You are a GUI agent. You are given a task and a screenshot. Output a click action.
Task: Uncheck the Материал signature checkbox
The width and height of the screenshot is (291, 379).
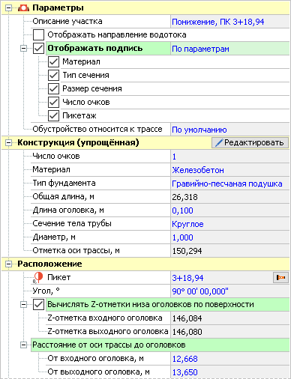tap(53, 61)
